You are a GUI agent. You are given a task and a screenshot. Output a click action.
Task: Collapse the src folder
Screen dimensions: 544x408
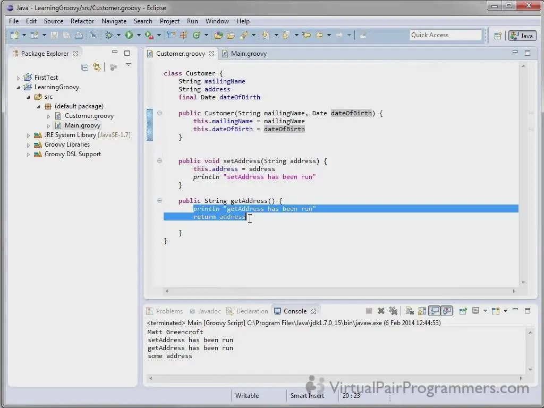(29, 97)
